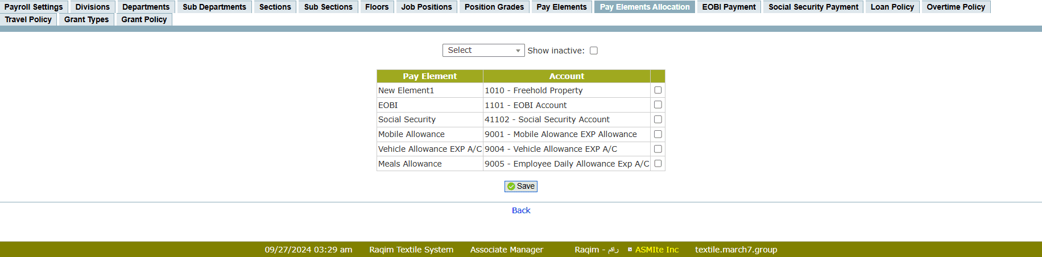Viewport: 1042px width, 257px height.
Task: Open the EOBI Payment tab
Action: 729,7
